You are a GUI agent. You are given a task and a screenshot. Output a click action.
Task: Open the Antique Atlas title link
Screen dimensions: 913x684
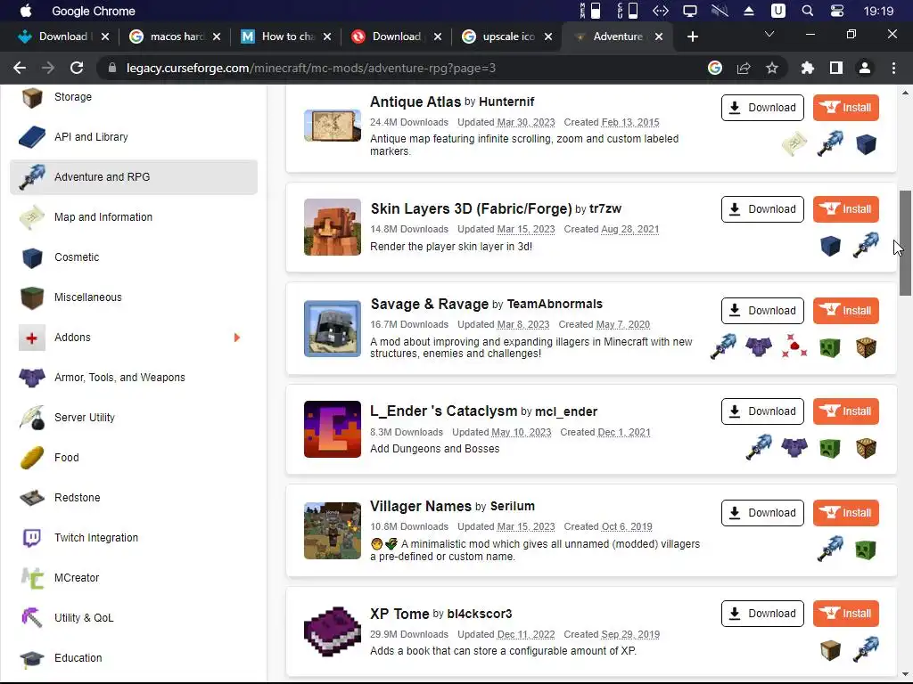point(415,102)
